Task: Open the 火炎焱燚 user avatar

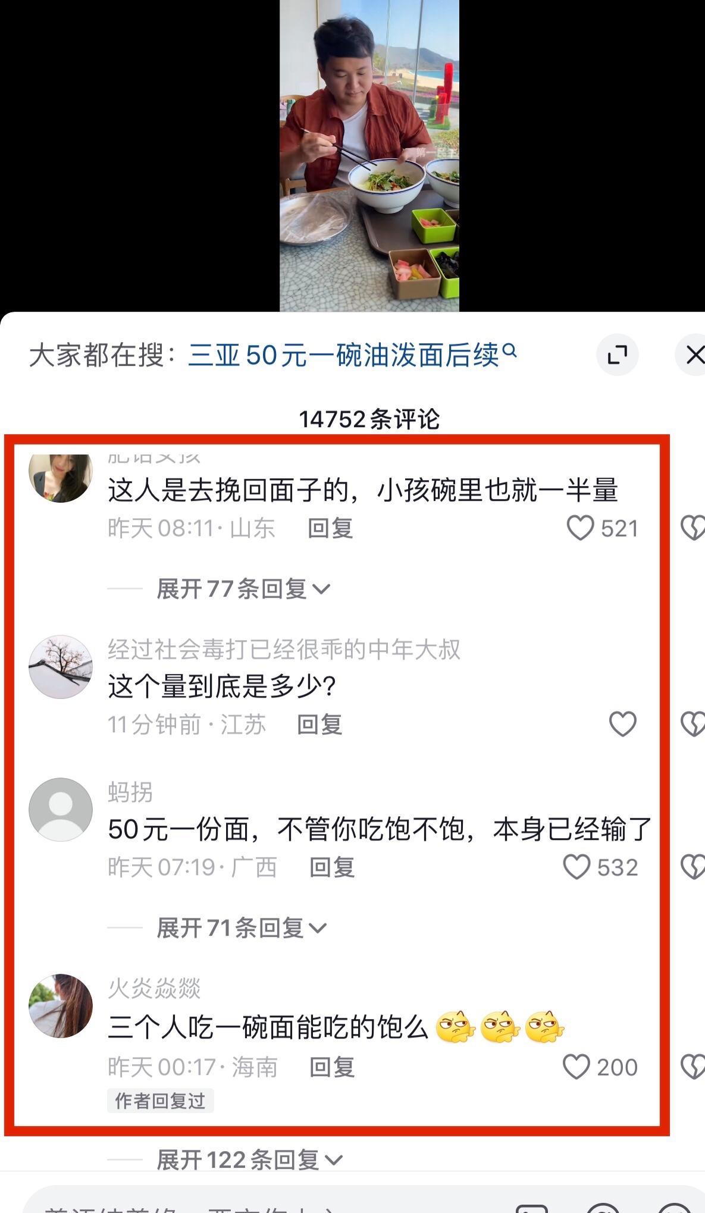Action: pyautogui.click(x=61, y=1005)
